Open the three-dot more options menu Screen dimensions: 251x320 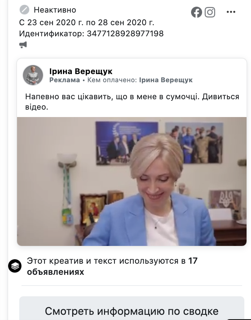point(231,12)
